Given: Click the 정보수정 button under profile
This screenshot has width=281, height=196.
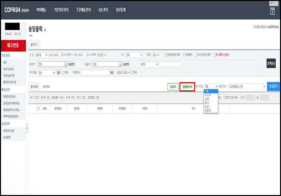Looking at the screenshot, I should [8, 34].
